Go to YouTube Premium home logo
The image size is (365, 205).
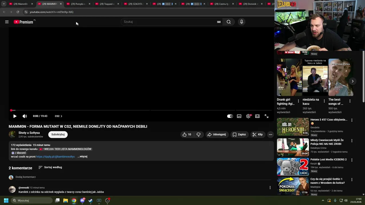23,22
